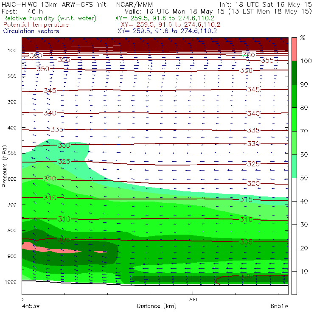Image resolution: width=314 pixels, height=314 pixels.
Task: Pick the 60–70% light green colorbar segment
Action: 294,143
